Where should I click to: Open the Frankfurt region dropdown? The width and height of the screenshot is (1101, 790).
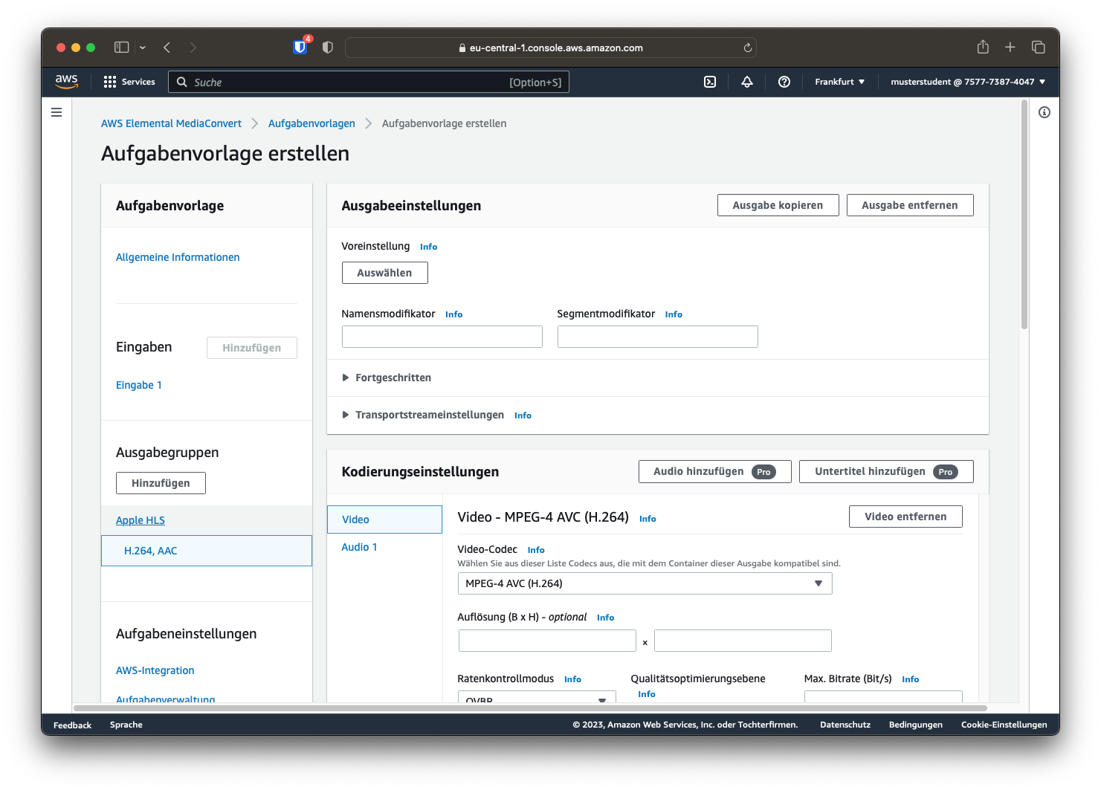pos(840,82)
